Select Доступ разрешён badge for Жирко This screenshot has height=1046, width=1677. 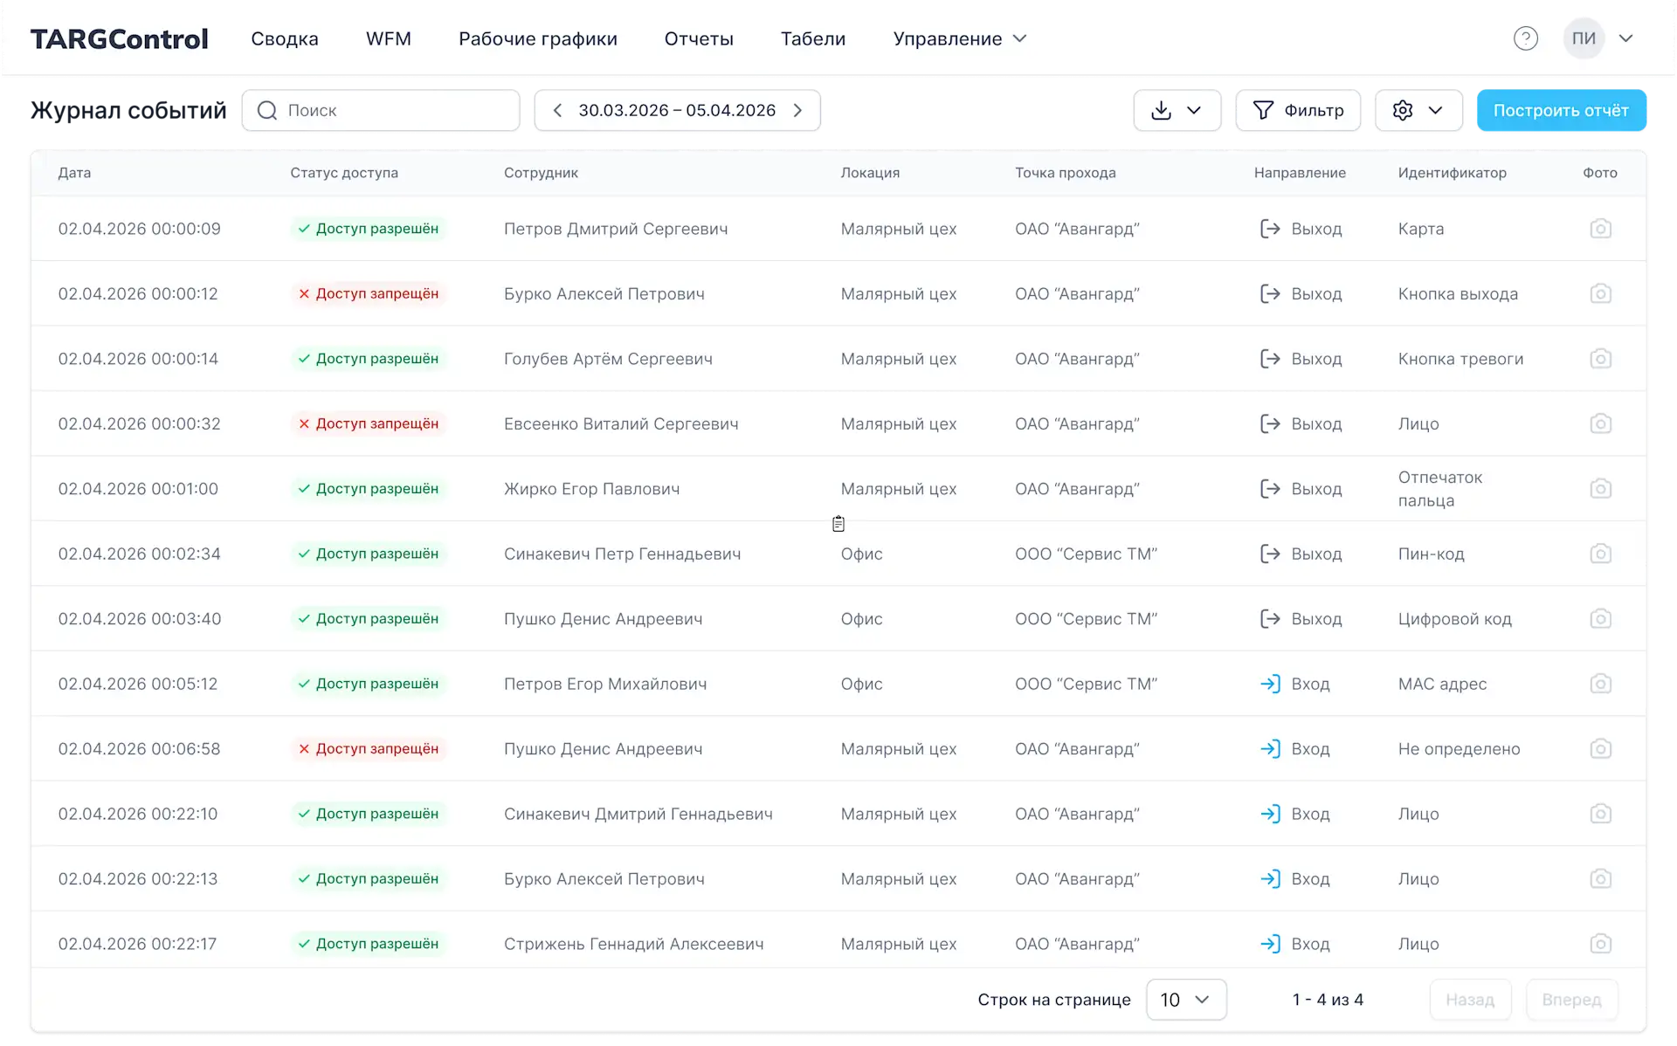[x=368, y=489]
